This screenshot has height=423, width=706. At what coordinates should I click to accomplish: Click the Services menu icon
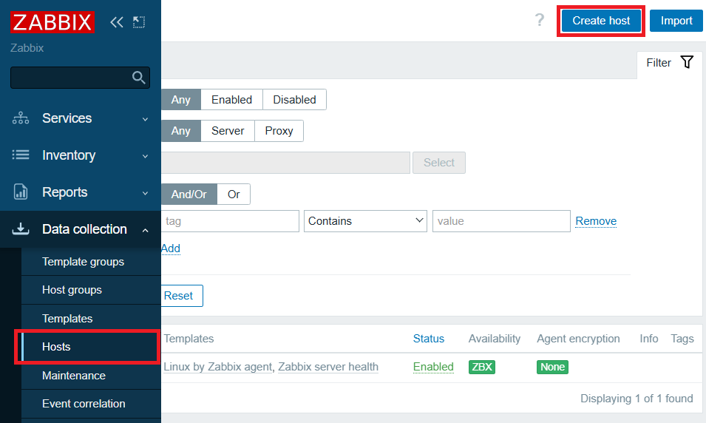click(21, 118)
